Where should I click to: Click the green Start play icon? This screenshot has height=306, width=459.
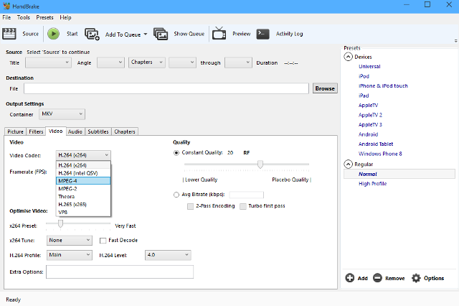[x=53, y=34]
